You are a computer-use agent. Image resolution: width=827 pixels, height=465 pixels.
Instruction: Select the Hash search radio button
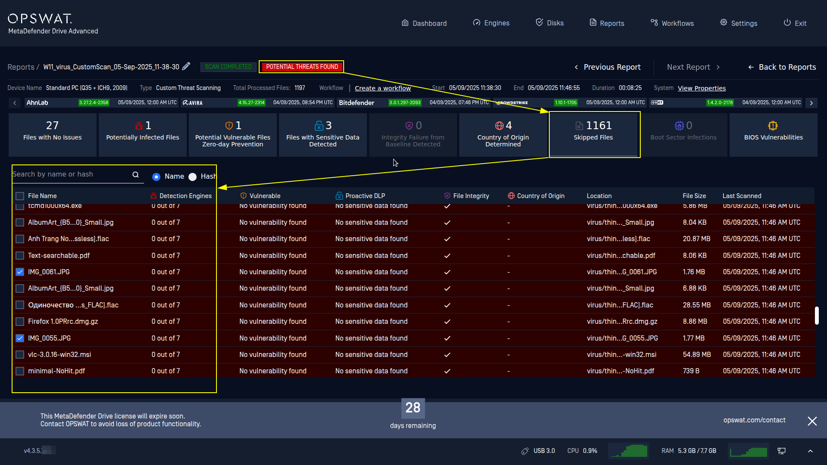pos(192,177)
